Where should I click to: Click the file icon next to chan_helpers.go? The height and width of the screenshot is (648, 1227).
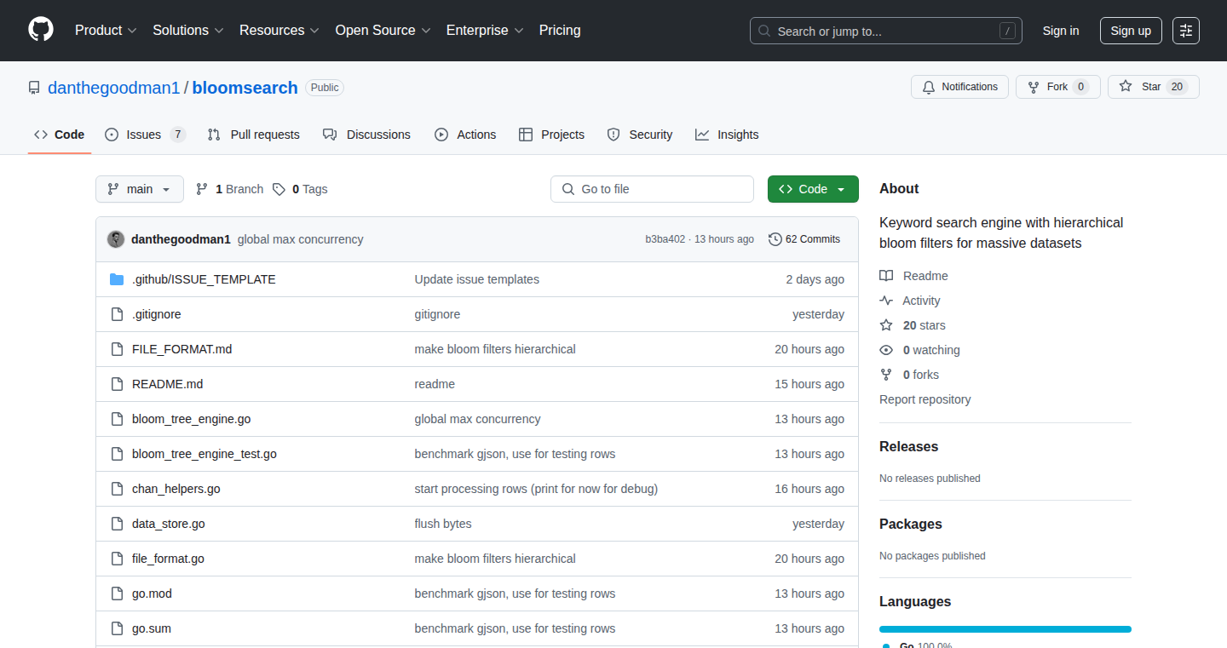pyautogui.click(x=117, y=489)
